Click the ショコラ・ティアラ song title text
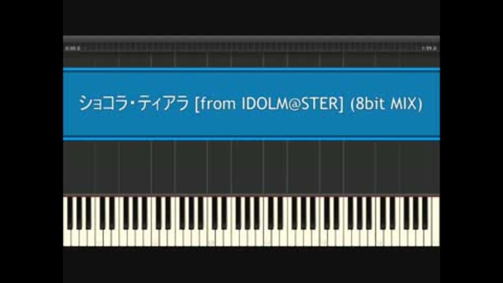The height and width of the screenshot is (283, 503). pyautogui.click(x=134, y=104)
